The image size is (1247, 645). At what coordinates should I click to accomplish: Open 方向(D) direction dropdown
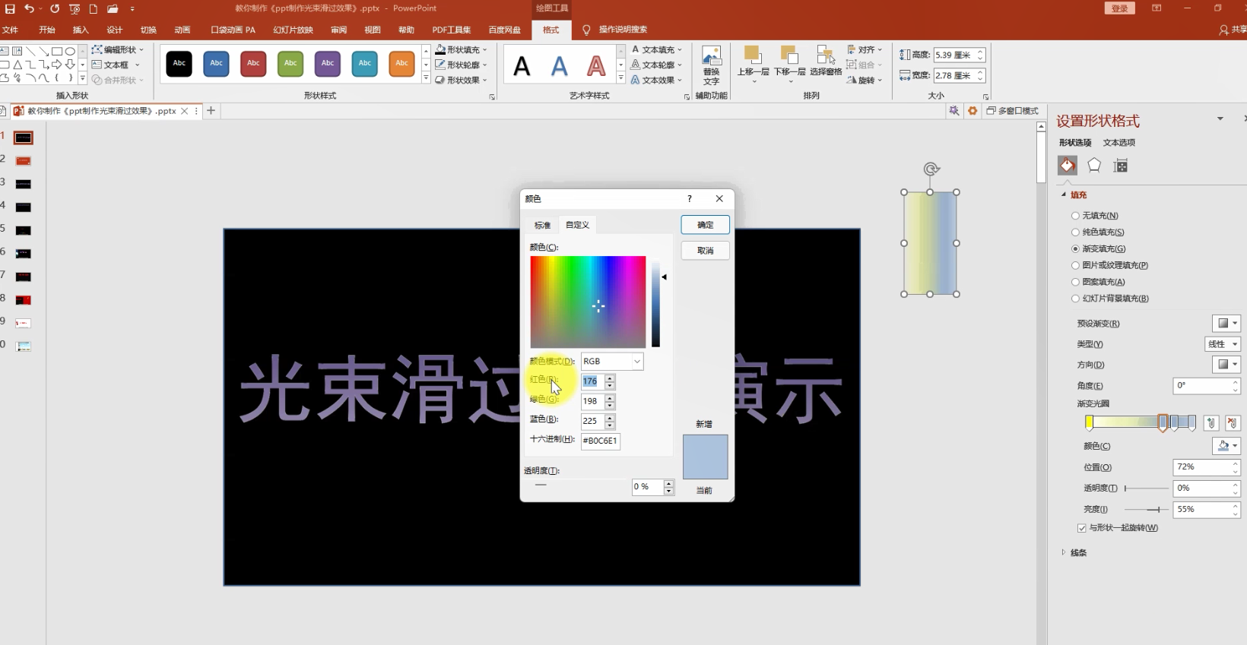tap(1226, 365)
